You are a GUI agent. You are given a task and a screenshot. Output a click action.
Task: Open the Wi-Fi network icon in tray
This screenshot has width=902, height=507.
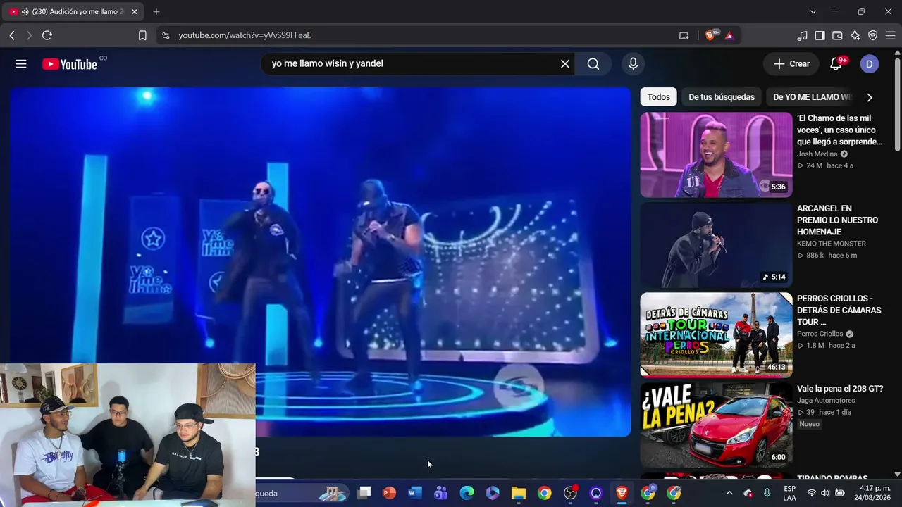click(812, 493)
